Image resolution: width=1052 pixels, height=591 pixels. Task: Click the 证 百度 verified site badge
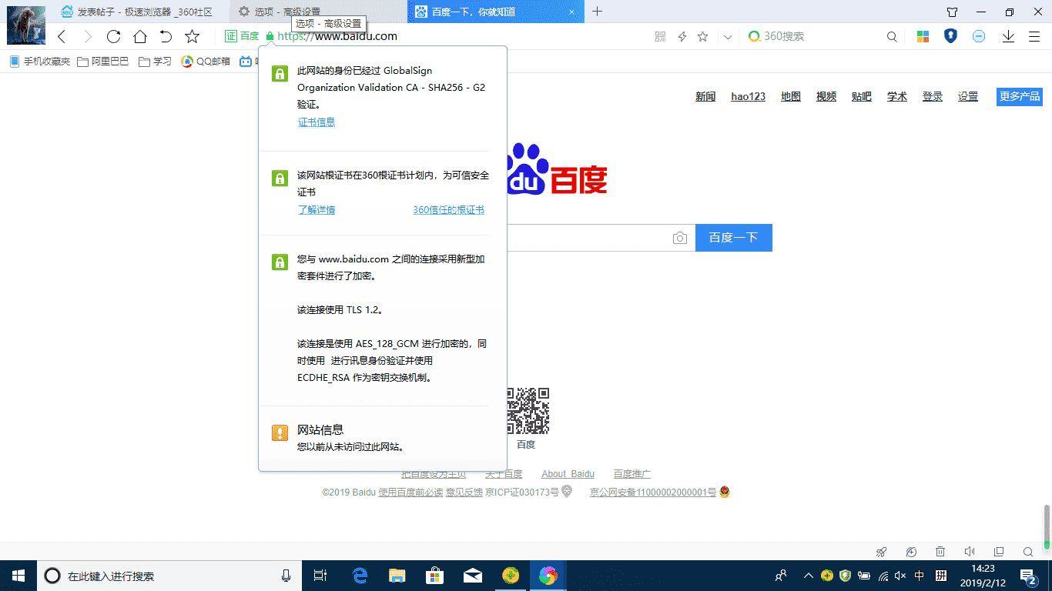[242, 36]
